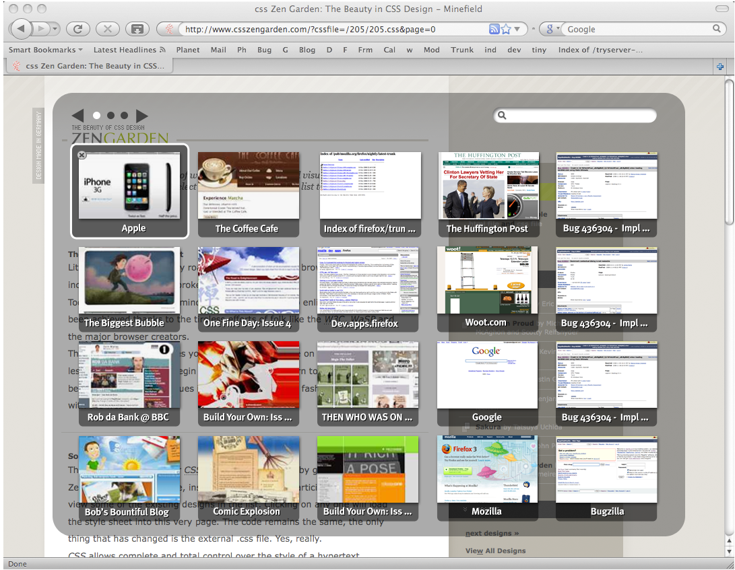Click the scrollbar down arrow
This screenshot has height=570, width=735.
pyautogui.click(x=729, y=552)
